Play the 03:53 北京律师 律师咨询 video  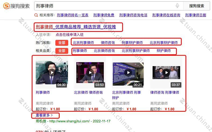click(90, 73)
